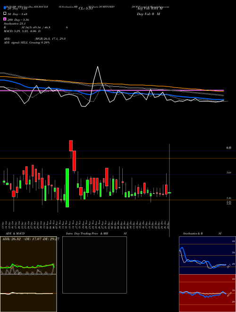236x312 pixels.
Task: Select the '200 Day - 5.36' label
Action: coord(18,20)
